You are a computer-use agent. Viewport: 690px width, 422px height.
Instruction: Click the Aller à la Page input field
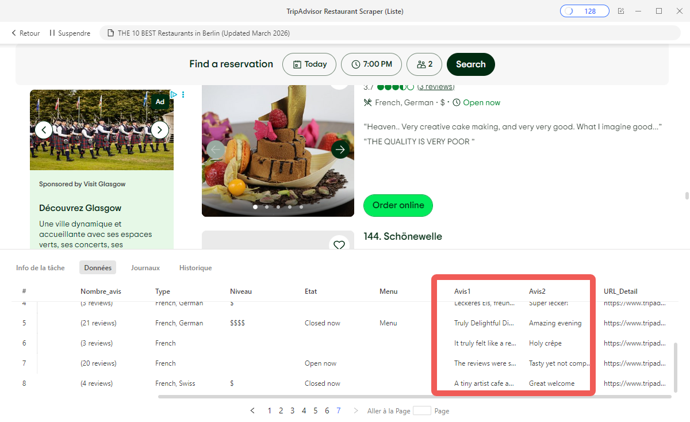tap(422, 411)
